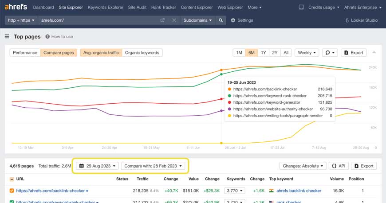The image size is (386, 203).
Task: Open the http + https protocol dropdown
Action: [21, 20]
